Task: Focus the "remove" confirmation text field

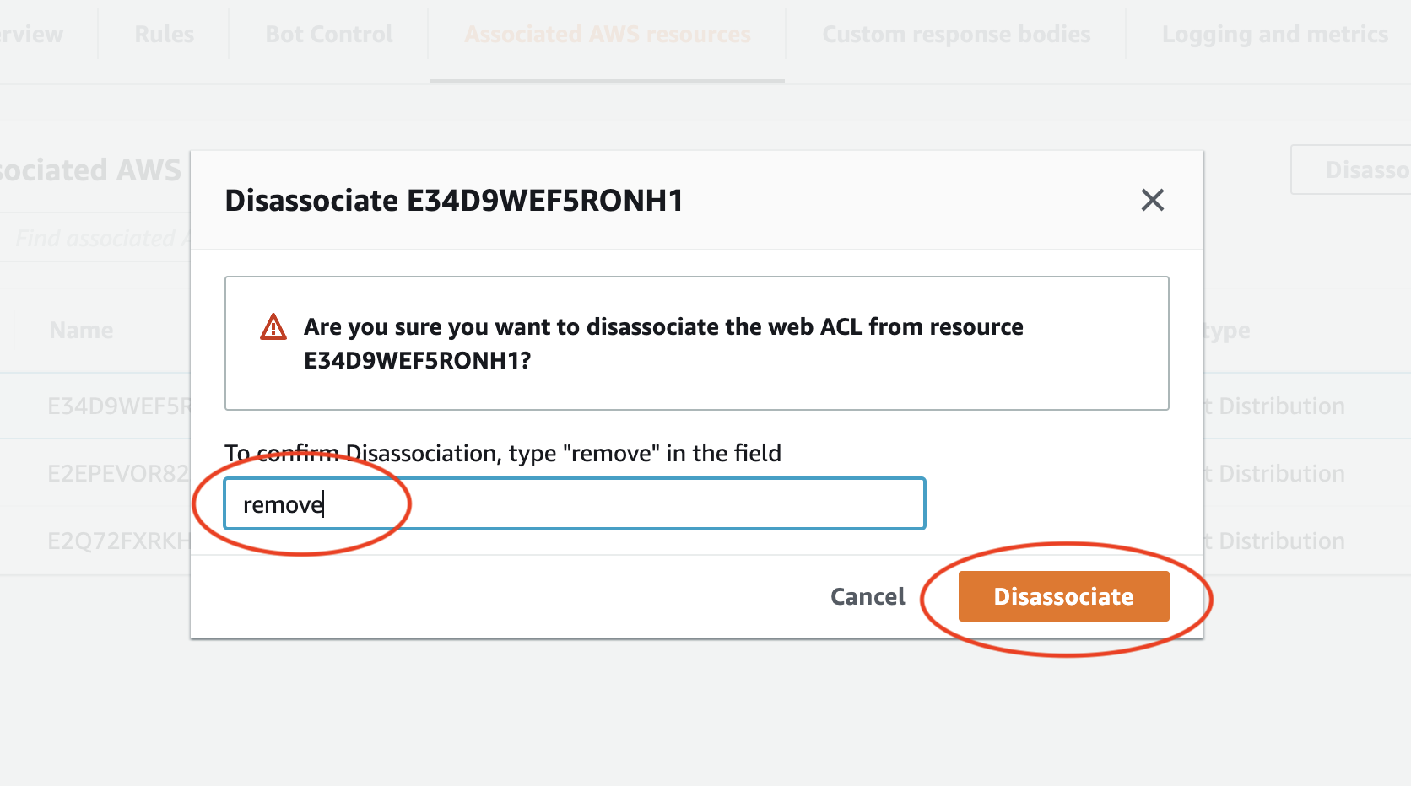Action: coord(575,503)
